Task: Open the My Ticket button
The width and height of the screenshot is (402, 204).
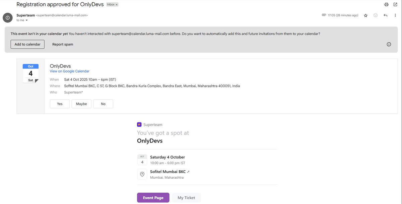Action: click(x=186, y=198)
